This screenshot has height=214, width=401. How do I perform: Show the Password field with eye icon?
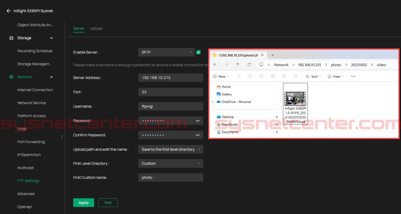[198, 121]
